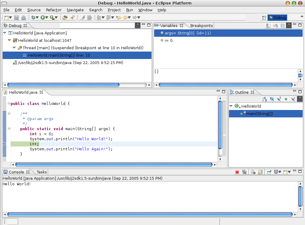This screenshot has width=305, height=225.
Task: Toggle Hide Fields in Outline
Action: 272,99
